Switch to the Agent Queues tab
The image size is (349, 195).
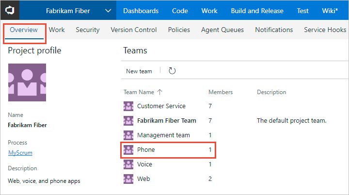(x=222, y=30)
